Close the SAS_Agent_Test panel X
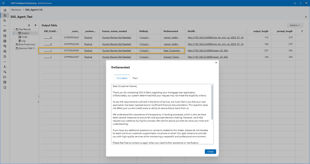The image size is (310, 164). (306, 17)
